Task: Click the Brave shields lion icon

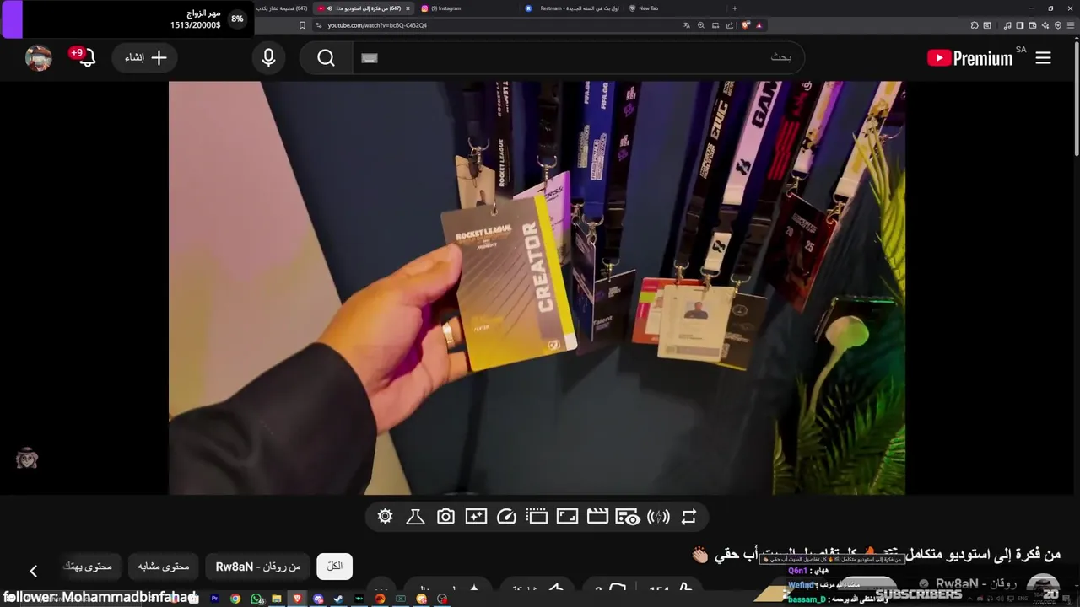Action: pos(746,25)
